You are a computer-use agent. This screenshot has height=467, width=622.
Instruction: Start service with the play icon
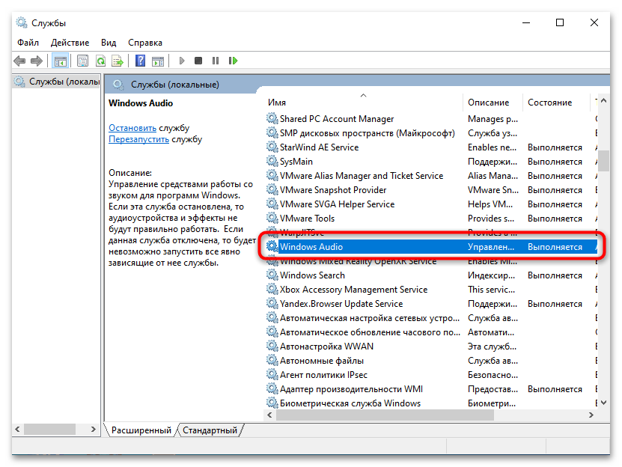pos(182,61)
